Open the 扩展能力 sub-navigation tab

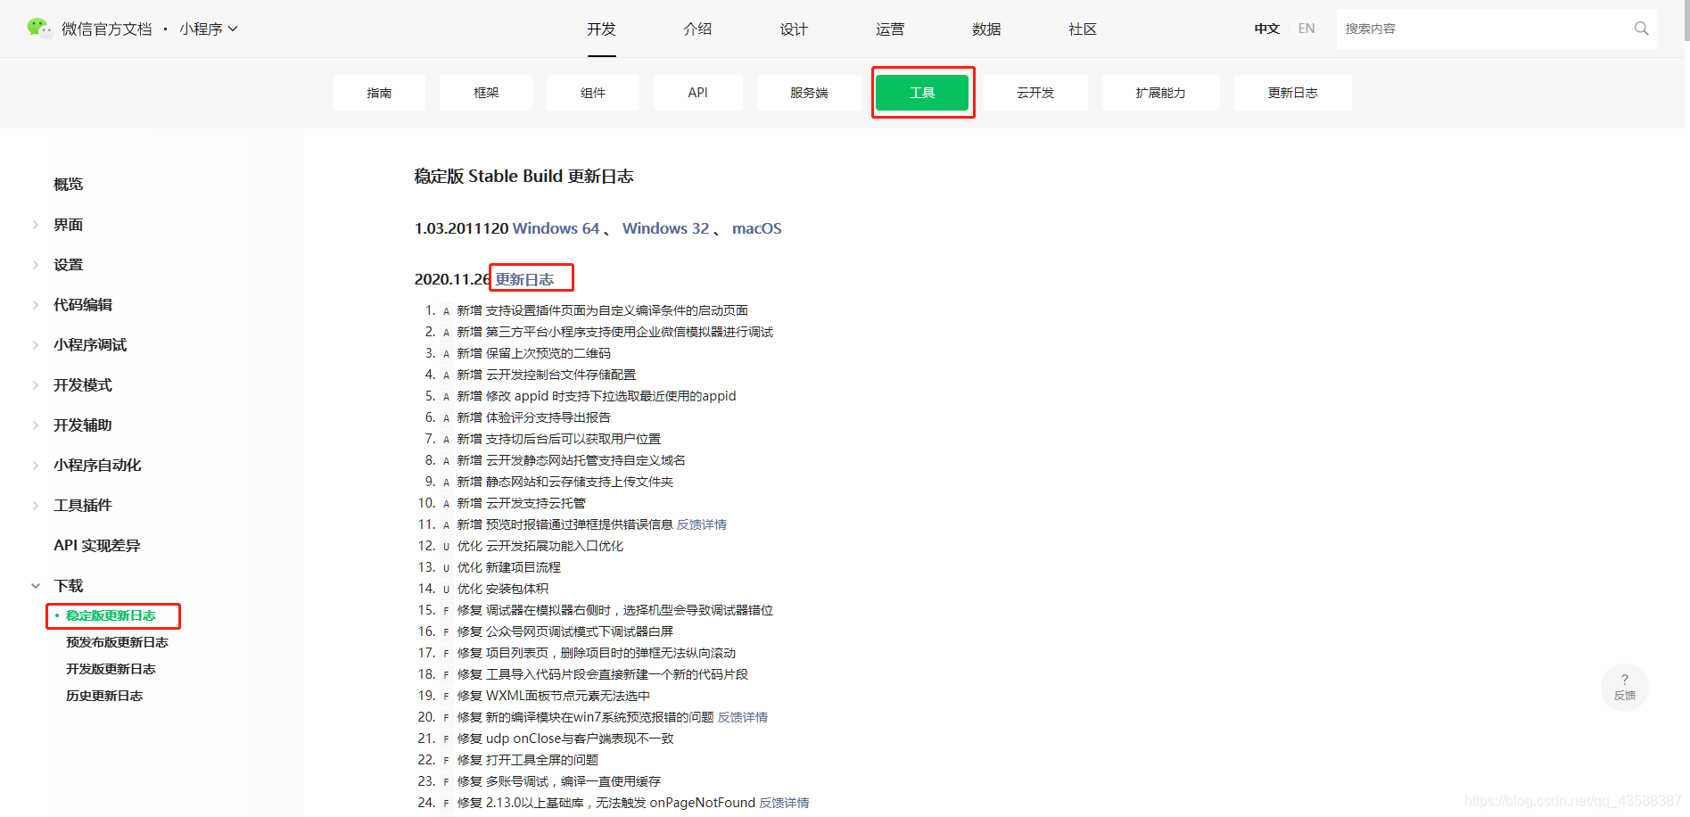point(1161,93)
